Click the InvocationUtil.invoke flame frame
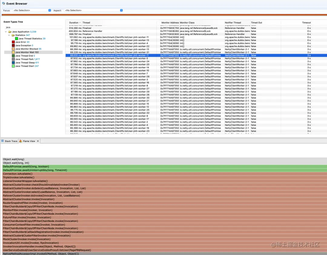Image resolution: width=327 pixels, height=255 pixels. (x=164, y=243)
